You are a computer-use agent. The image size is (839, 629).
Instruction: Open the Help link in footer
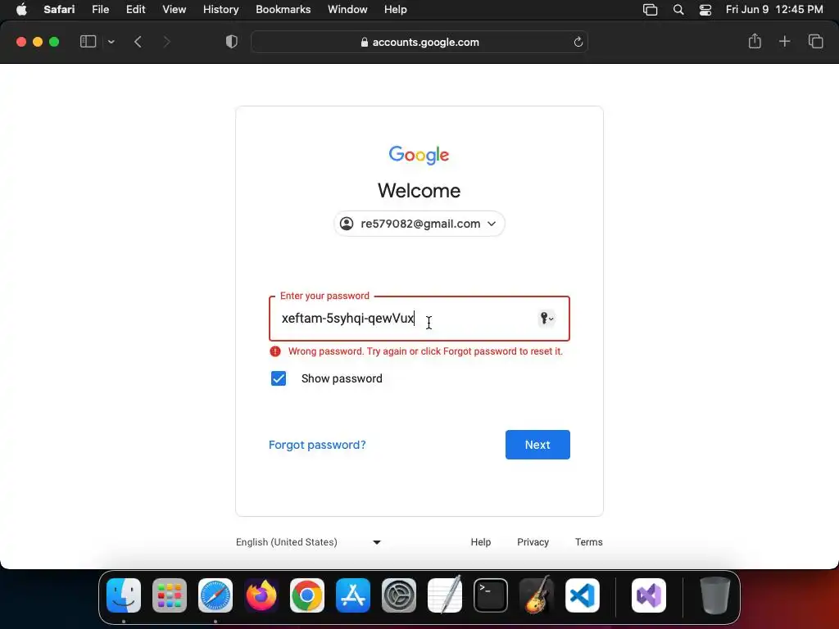480,542
